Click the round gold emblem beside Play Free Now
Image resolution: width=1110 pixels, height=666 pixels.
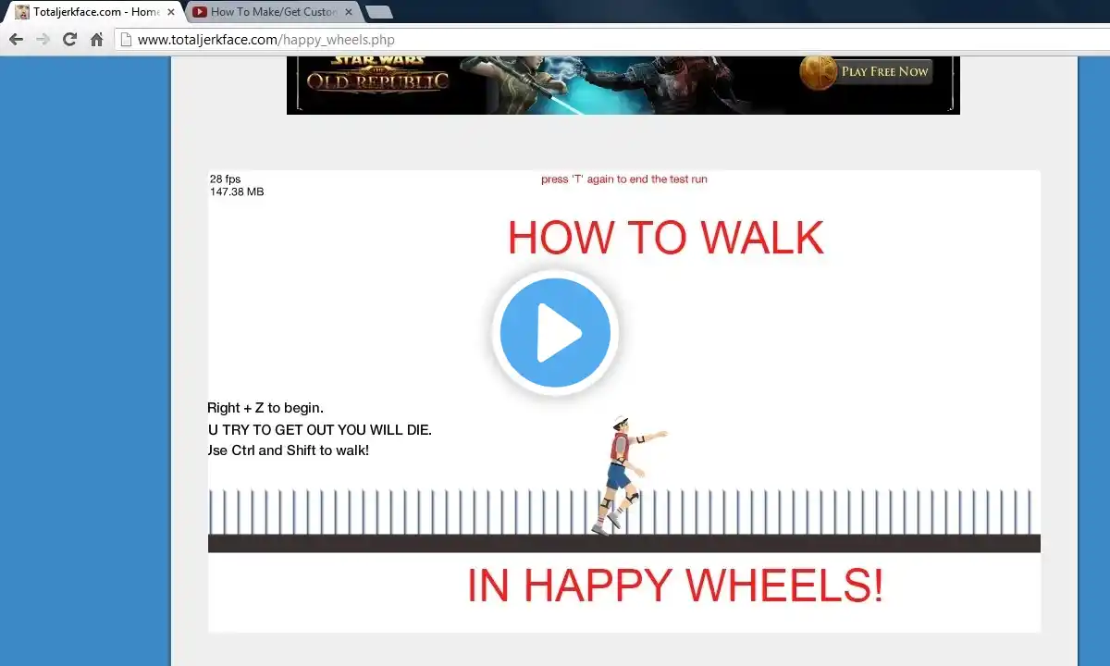[x=818, y=72]
